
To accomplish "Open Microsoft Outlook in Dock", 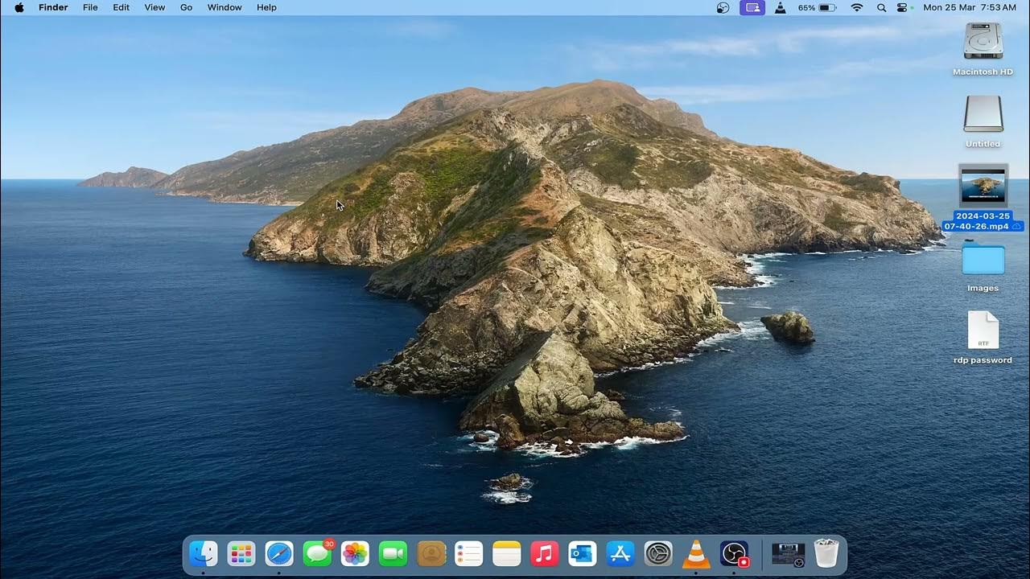I will 583,553.
